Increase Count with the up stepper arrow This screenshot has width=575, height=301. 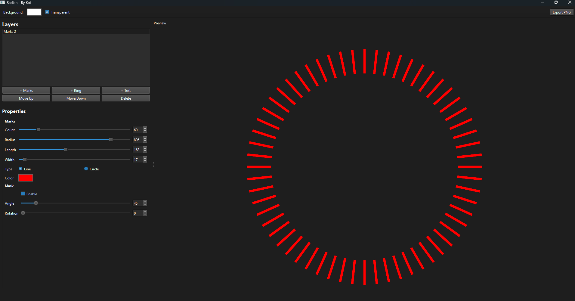pos(145,128)
